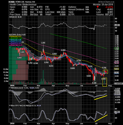Click the 1.250 peak price label

[43, 43]
